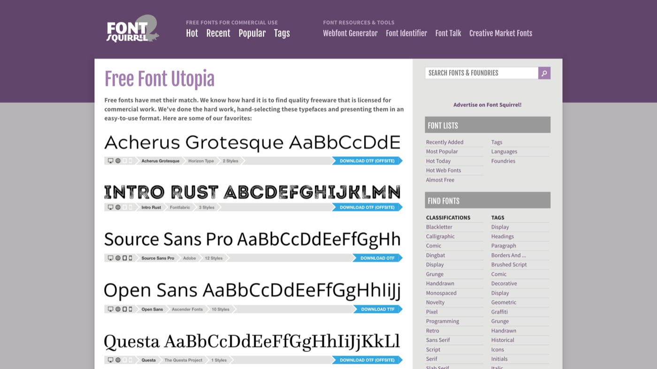
Task: Click web globe icon in Intro Rust row
Action: pyautogui.click(x=118, y=207)
